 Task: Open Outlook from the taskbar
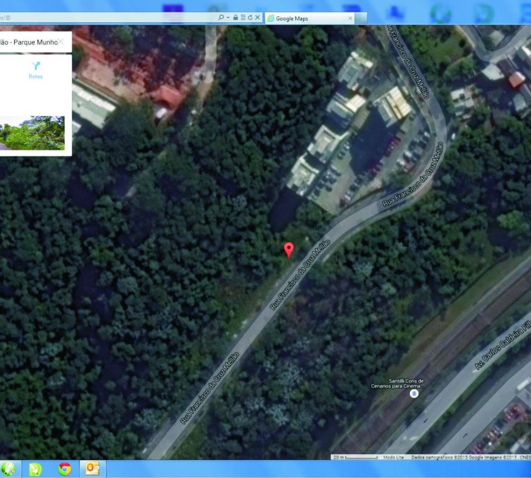coord(93,468)
